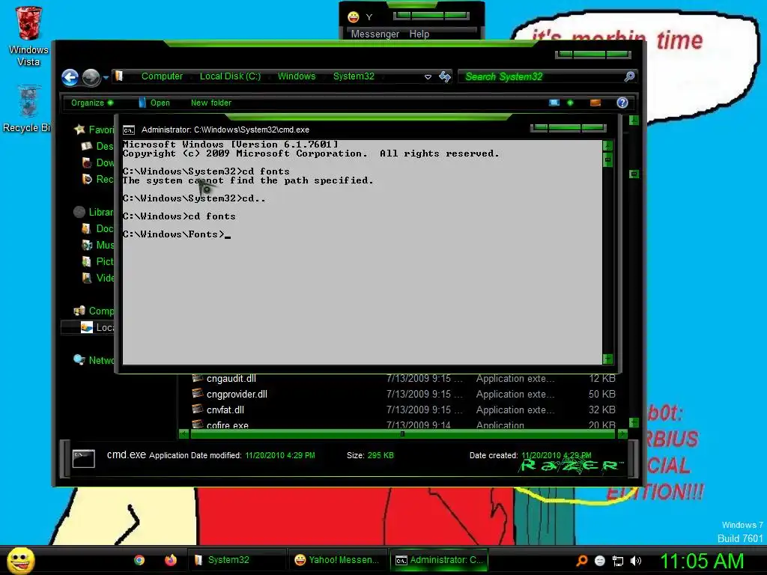Click cmd console scroll up arrow
The width and height of the screenshot is (767, 575).
coord(607,145)
